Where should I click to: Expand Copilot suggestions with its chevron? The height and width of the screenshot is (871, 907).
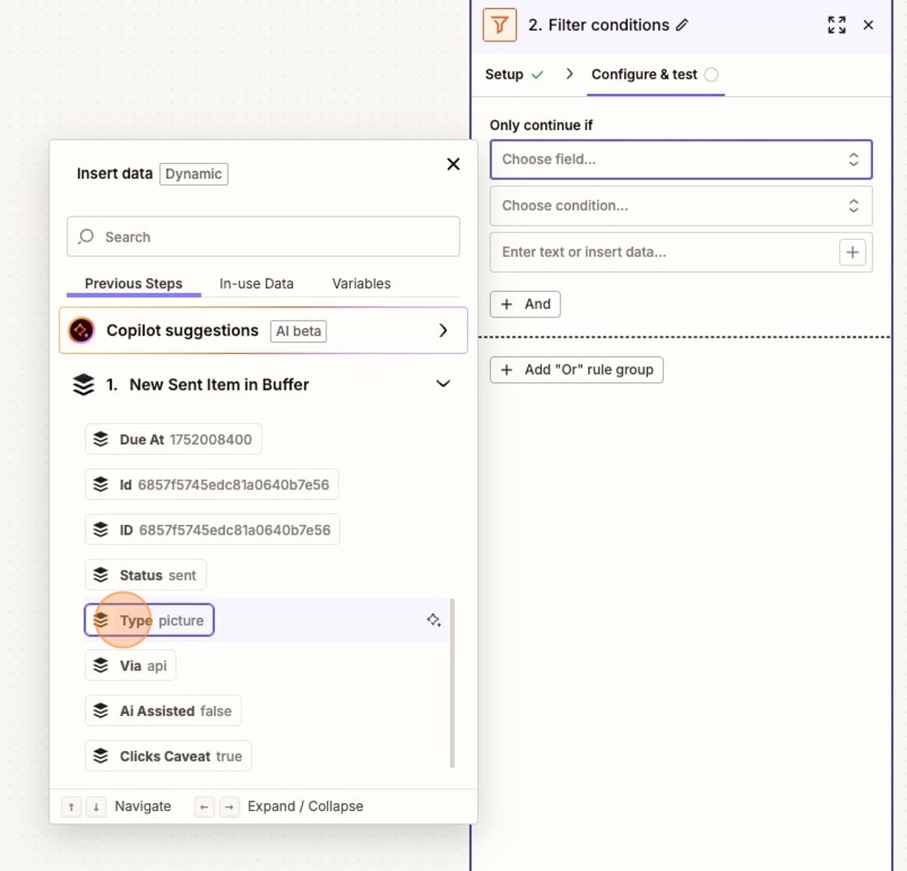pos(443,331)
